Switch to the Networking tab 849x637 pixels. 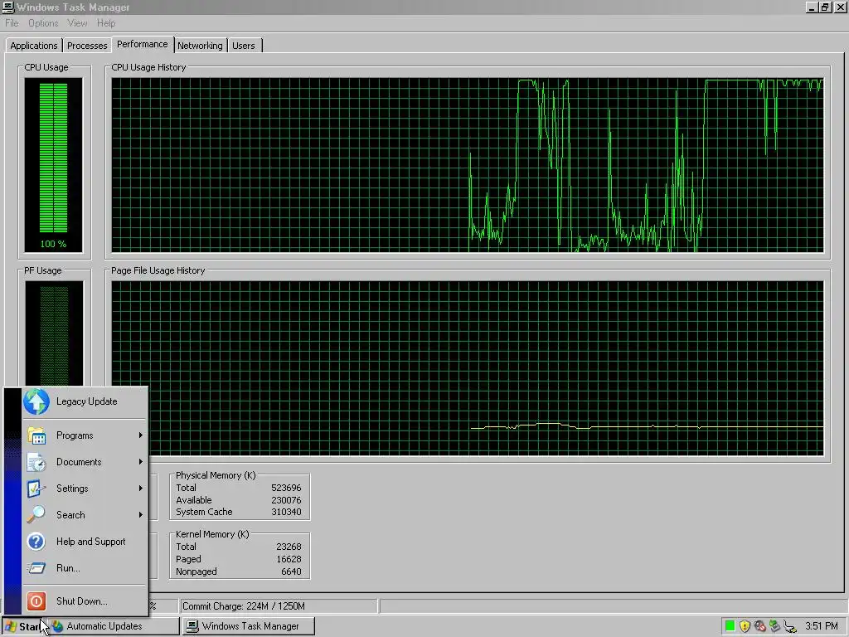(x=200, y=46)
